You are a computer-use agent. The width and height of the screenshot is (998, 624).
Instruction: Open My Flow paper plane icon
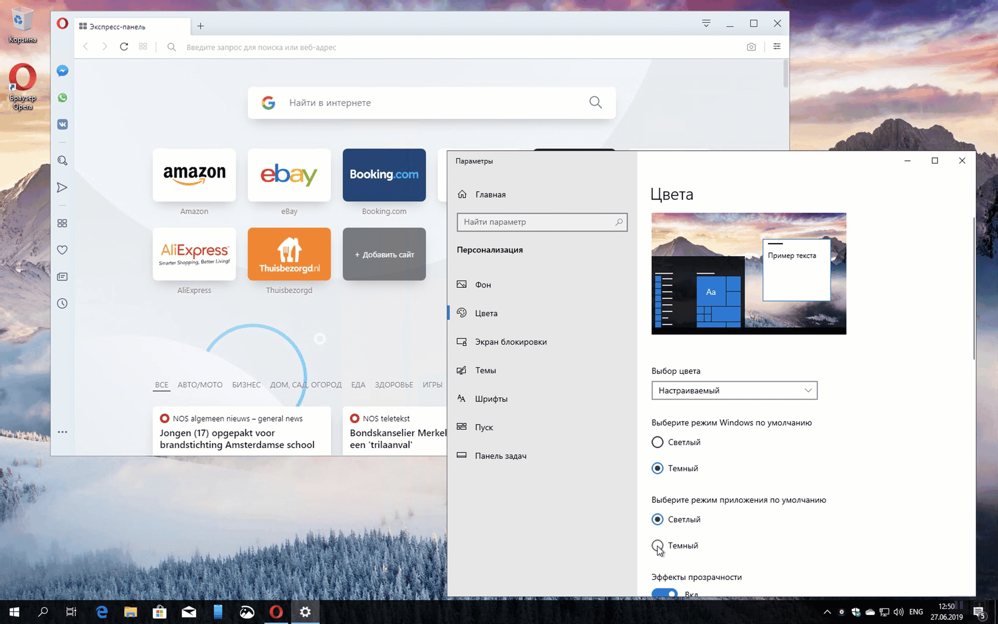(x=62, y=188)
